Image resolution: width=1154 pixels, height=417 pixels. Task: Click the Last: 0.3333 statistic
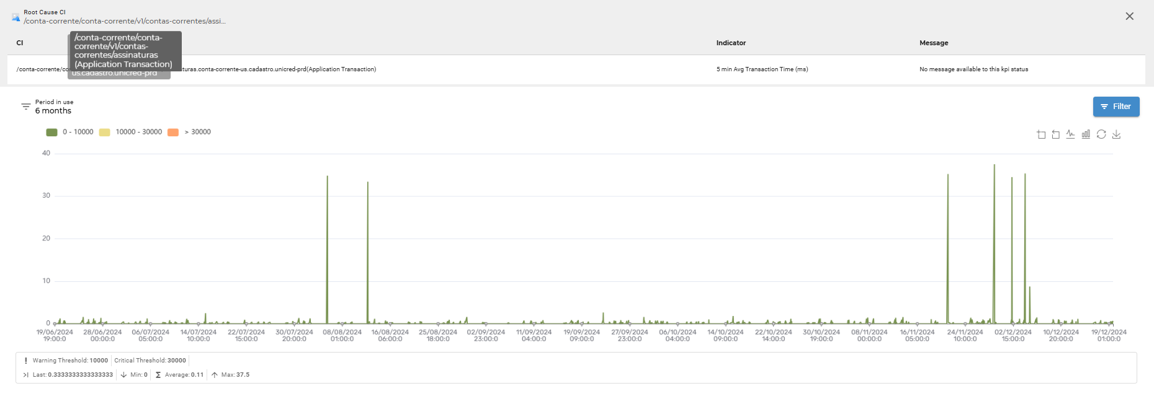pyautogui.click(x=68, y=375)
